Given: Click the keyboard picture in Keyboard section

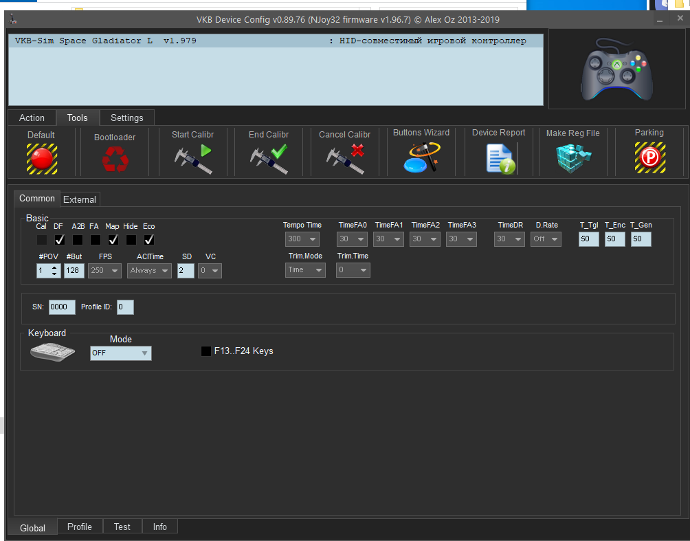Looking at the screenshot, I should 52,352.
